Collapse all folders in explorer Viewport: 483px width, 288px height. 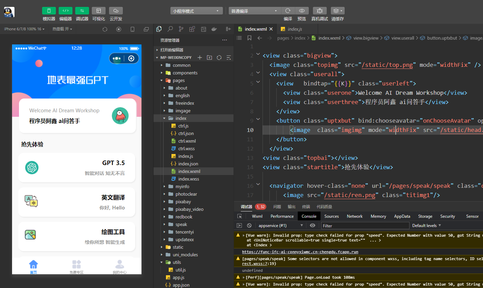[x=228, y=58]
